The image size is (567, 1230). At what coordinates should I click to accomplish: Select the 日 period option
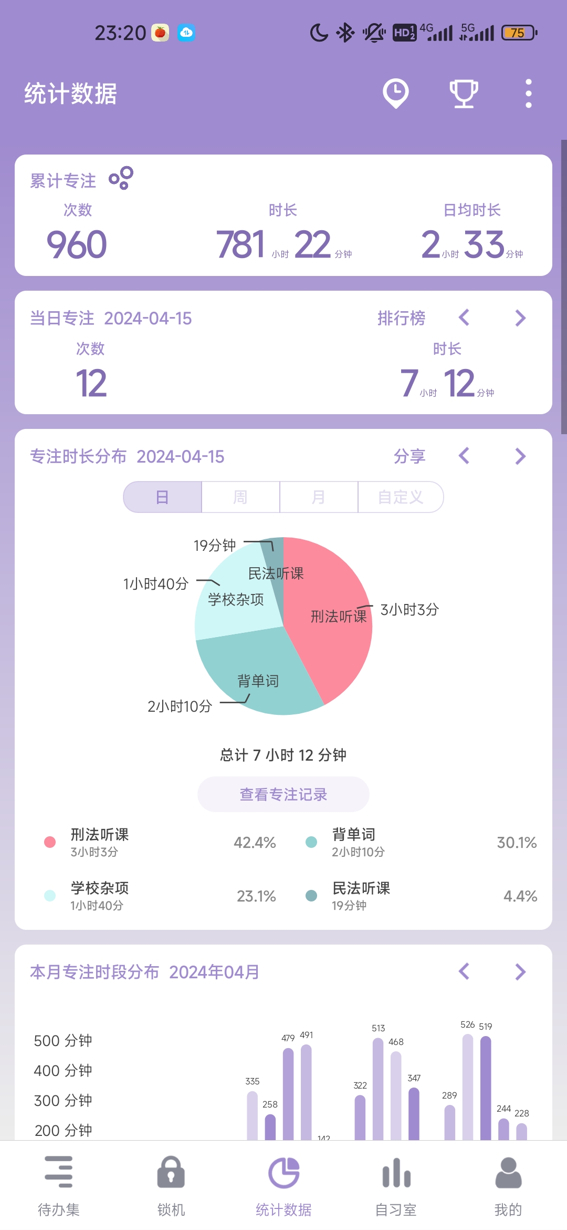pos(163,497)
